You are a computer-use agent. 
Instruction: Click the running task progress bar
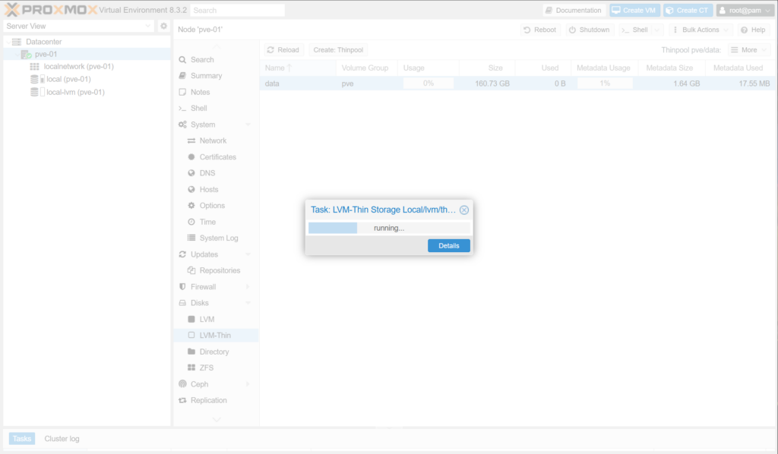pos(388,228)
